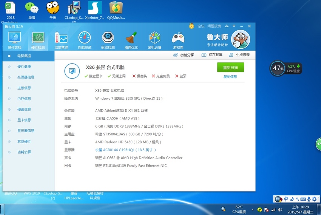
Task: Click the 62℃ CPU温度 floating widget
Action: coord(293,68)
